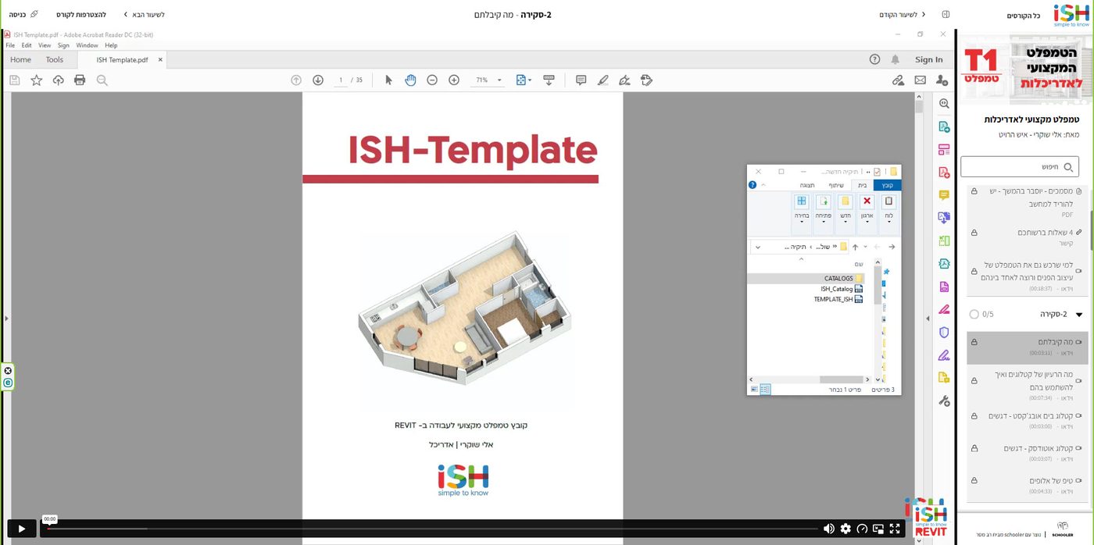
Task: Click Sign In in Acrobat
Action: [x=928, y=59]
